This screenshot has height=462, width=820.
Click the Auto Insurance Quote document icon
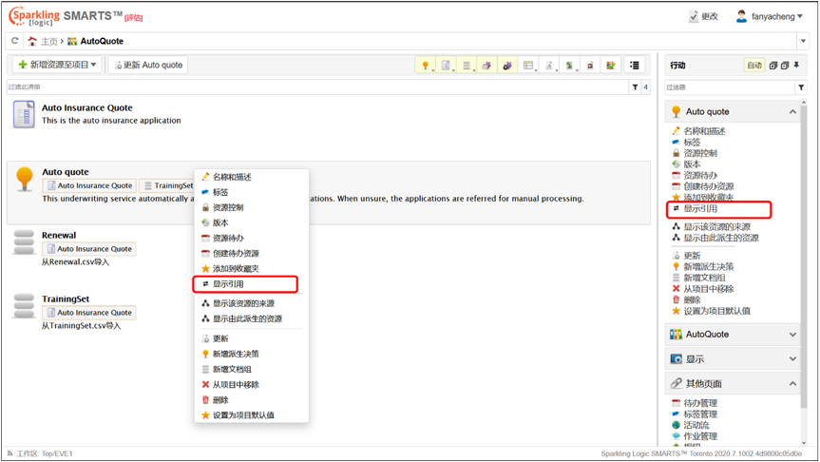[x=24, y=114]
